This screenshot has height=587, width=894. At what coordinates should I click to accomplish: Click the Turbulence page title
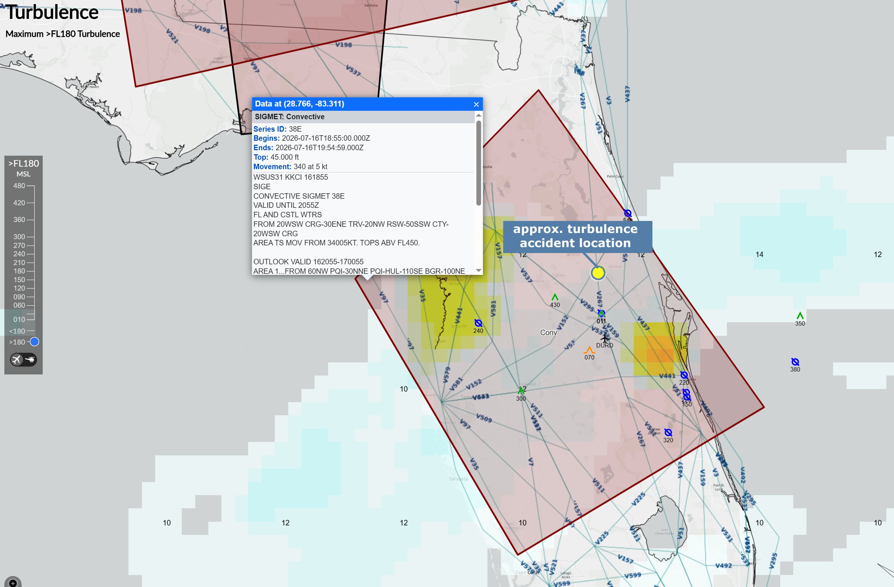click(52, 12)
